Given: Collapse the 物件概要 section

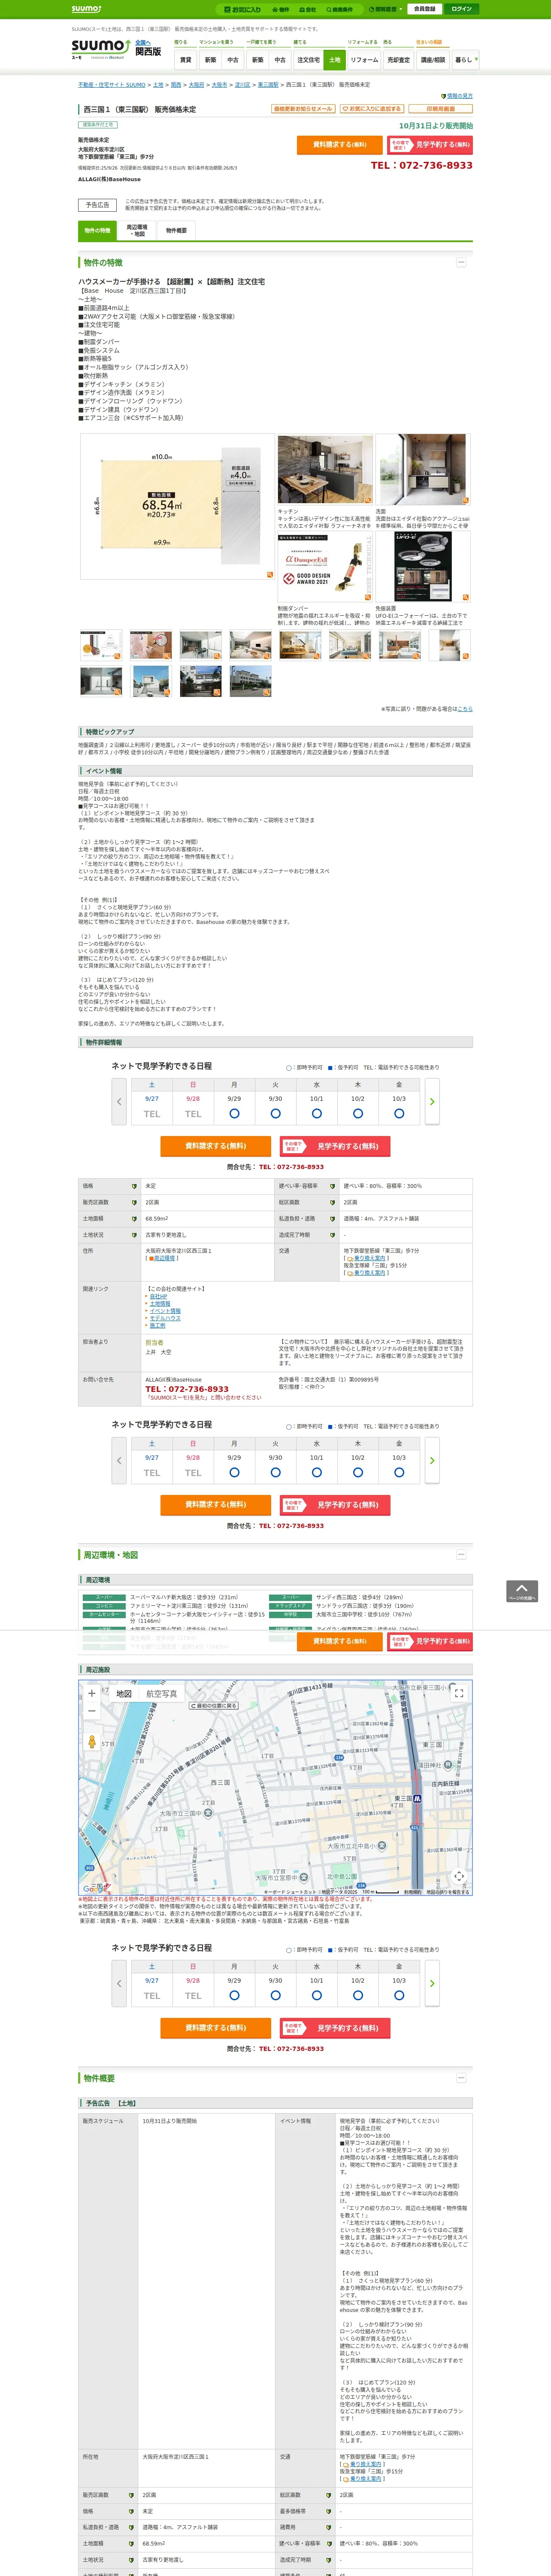Looking at the screenshot, I should tap(461, 2078).
